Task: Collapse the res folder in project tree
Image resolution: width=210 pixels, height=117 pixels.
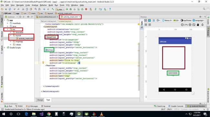Action: click(8, 29)
